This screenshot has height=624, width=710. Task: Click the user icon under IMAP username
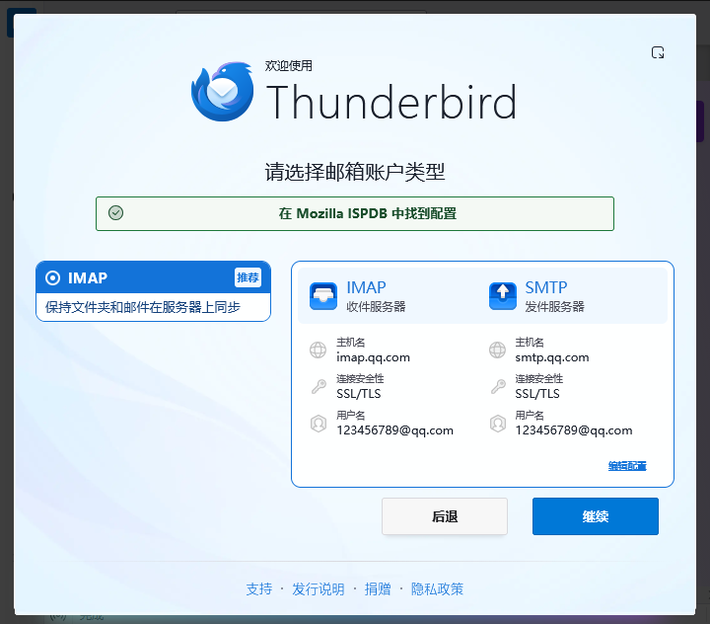319,424
